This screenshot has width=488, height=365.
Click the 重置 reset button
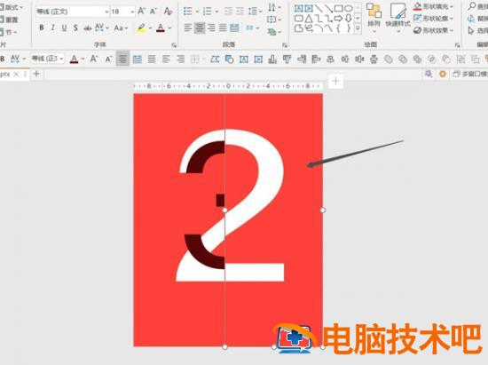click(x=10, y=20)
